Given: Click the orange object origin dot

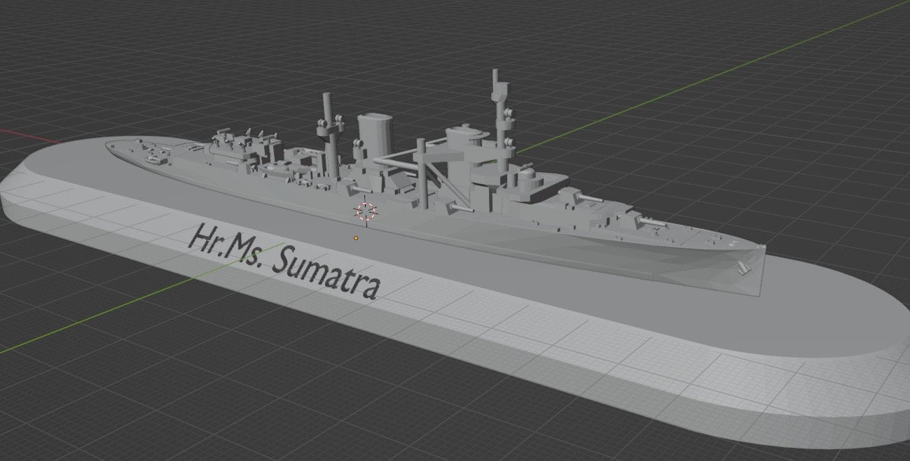Looking at the screenshot, I should pyautogui.click(x=356, y=238).
